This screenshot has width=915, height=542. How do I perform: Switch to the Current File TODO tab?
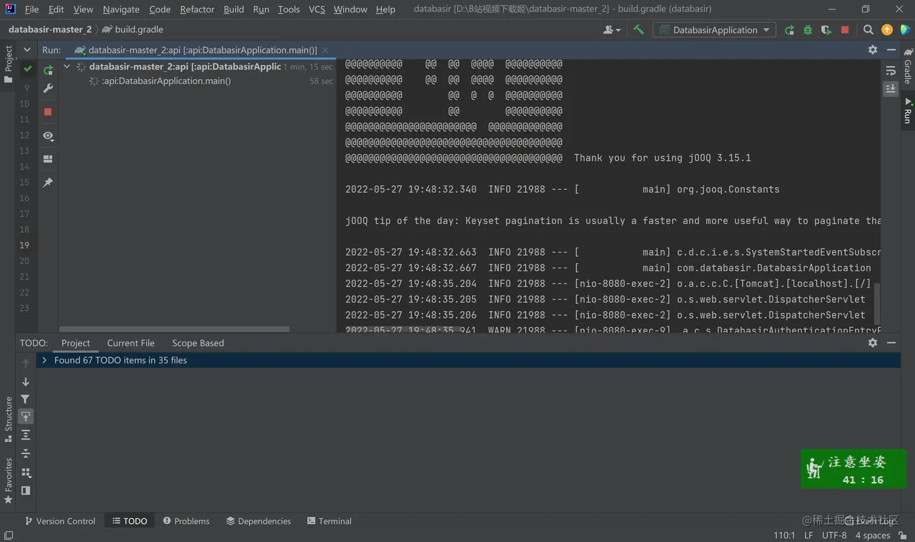tap(131, 343)
